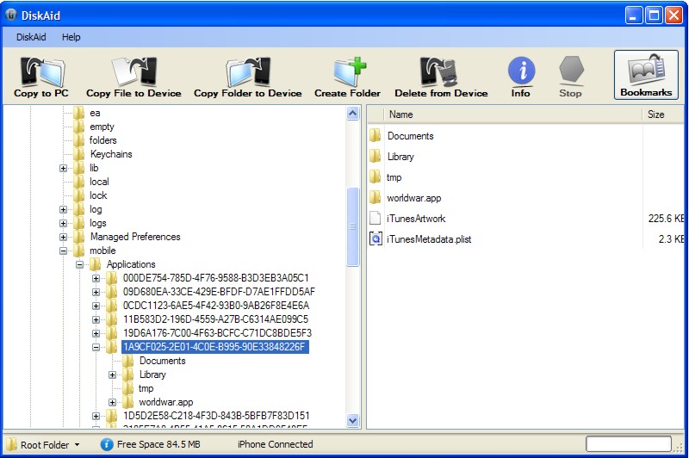Minimize the DiskAid window
This screenshot has width=689, height=458.
tap(633, 15)
